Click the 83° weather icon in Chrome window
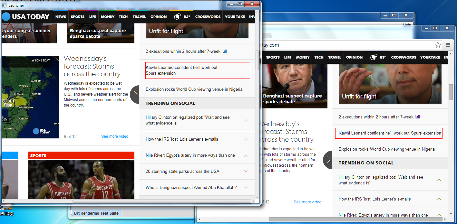 pos(377,57)
